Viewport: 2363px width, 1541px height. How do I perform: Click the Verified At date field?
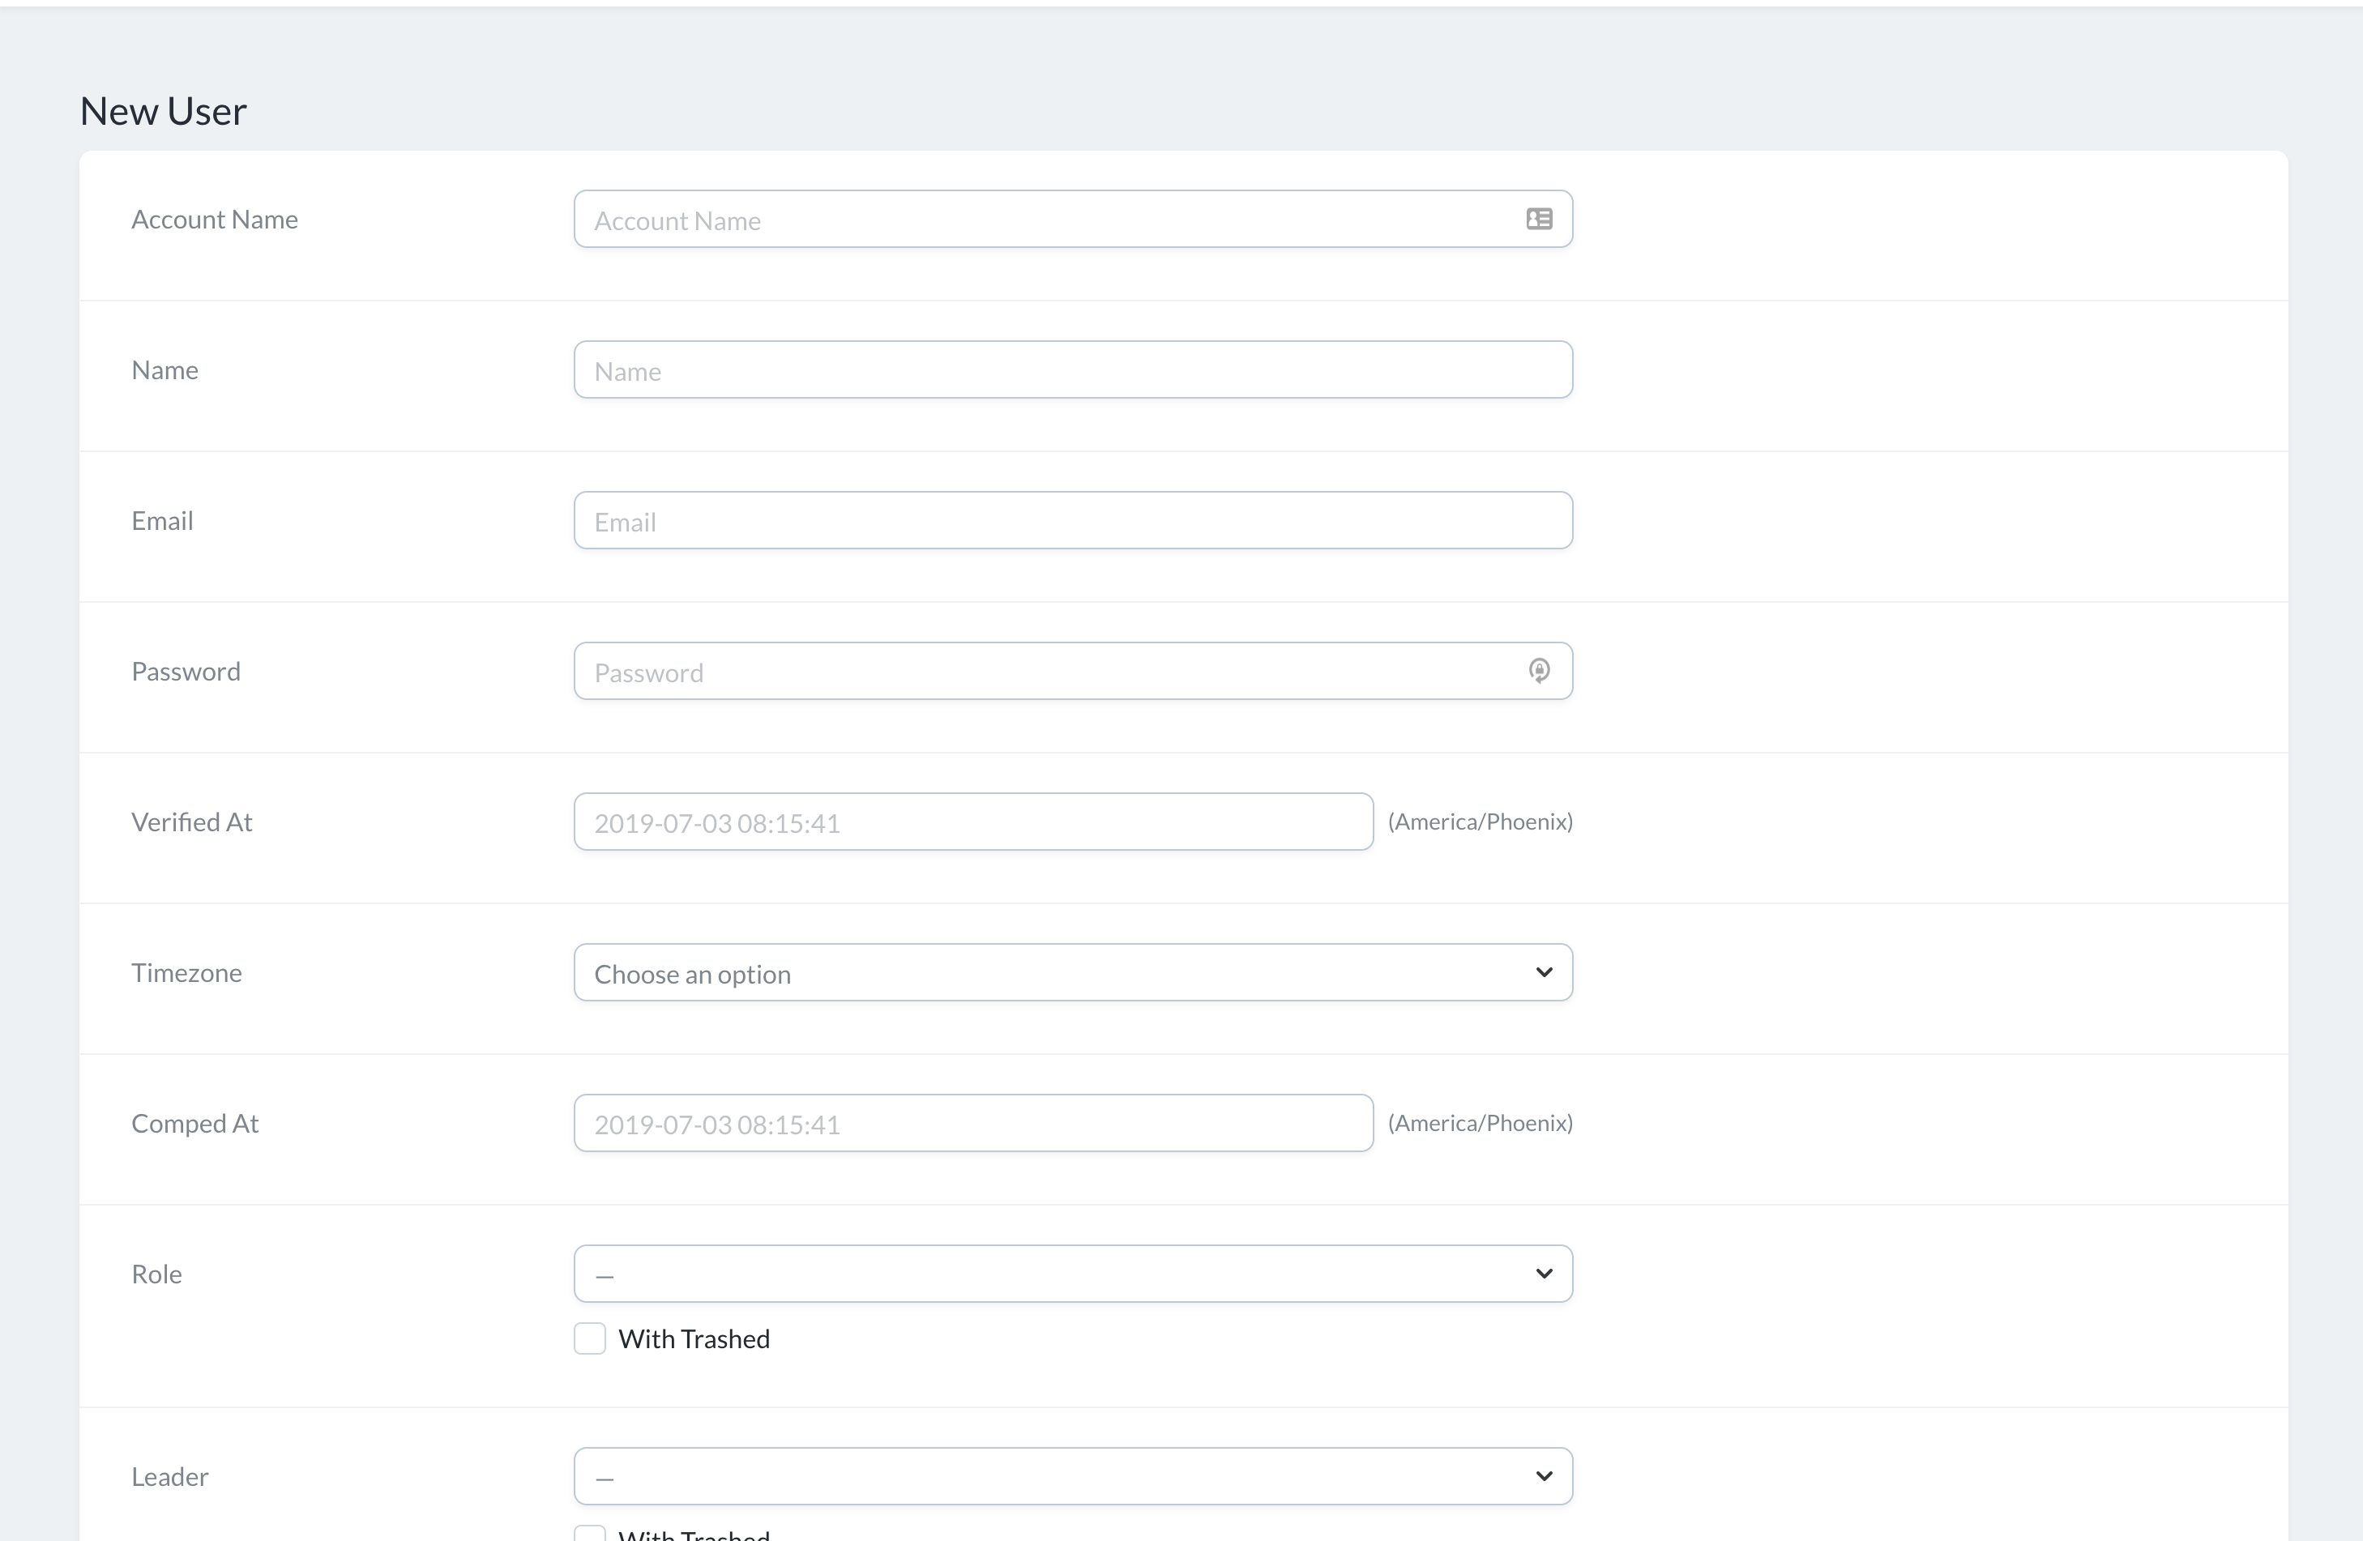pyautogui.click(x=972, y=822)
